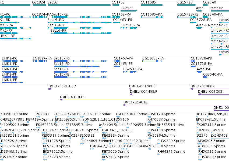Screen dimensions: 229x161
Task: Select protein CG2540-PA
Action: click(213, 75)
